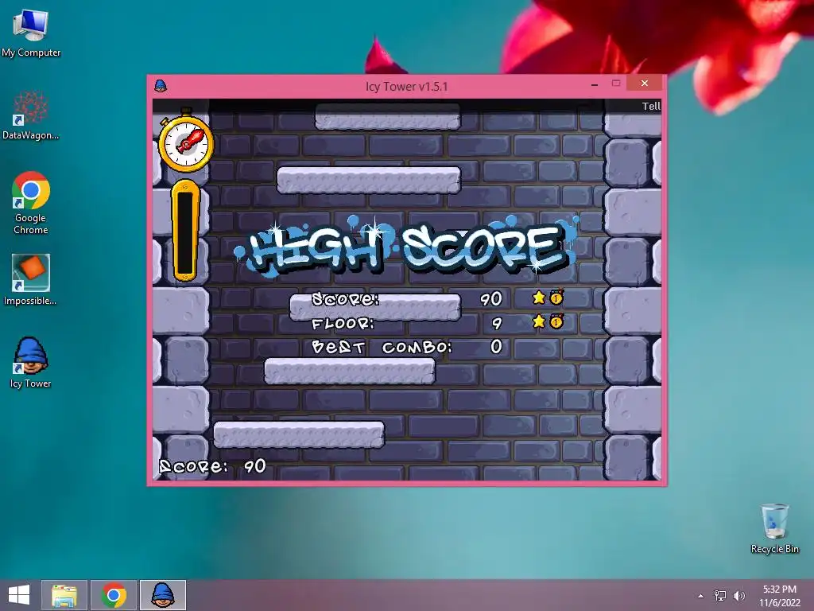Click the star icon in Score row
The image size is (814, 611).
click(x=539, y=298)
